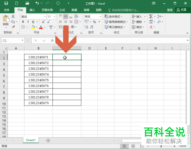Switch to the 页面布局 tab
This screenshot has height=149, width=191.
tap(47, 10)
